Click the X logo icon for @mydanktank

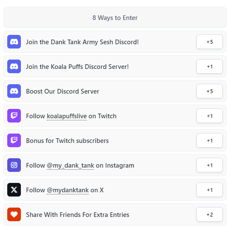coord(14,190)
